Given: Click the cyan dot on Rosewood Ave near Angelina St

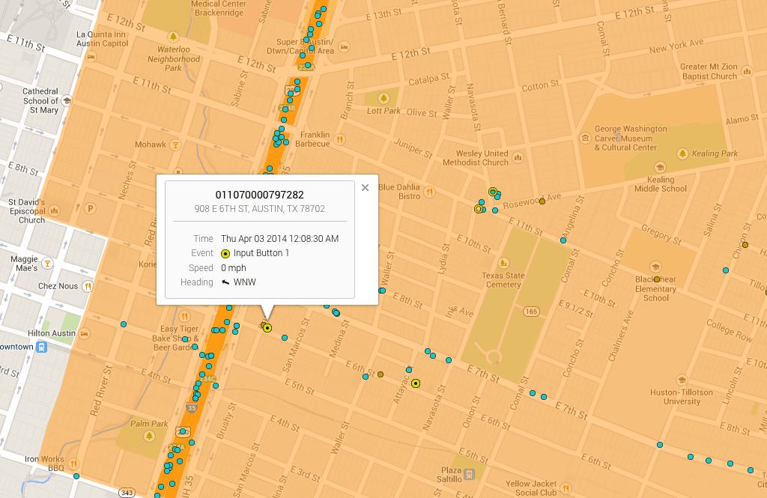Looking at the screenshot, I should tap(563, 240).
